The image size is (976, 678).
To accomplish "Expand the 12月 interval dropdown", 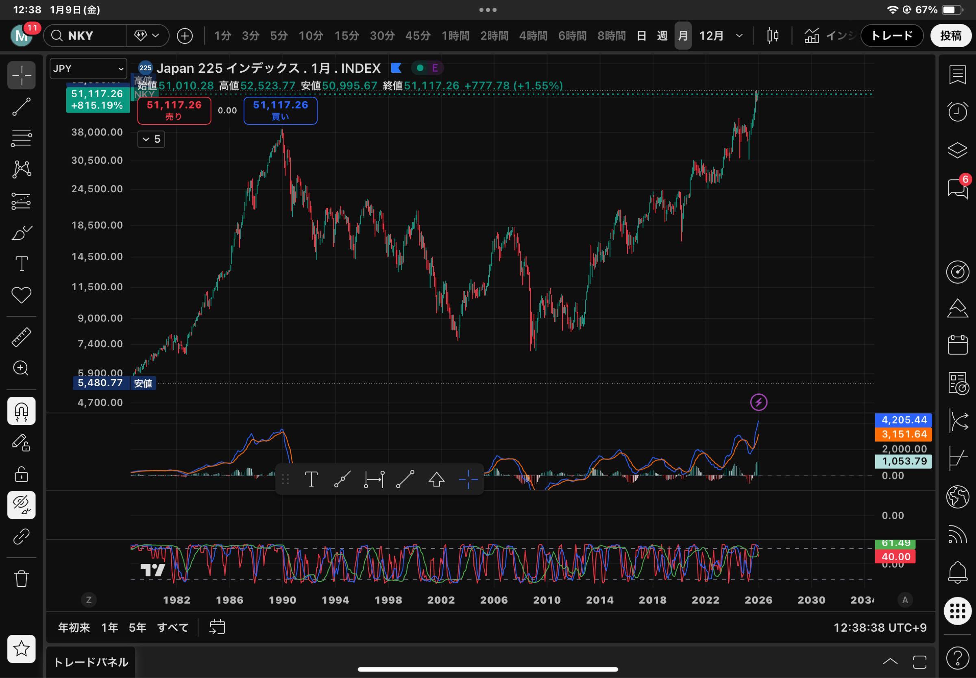I will click(x=739, y=36).
